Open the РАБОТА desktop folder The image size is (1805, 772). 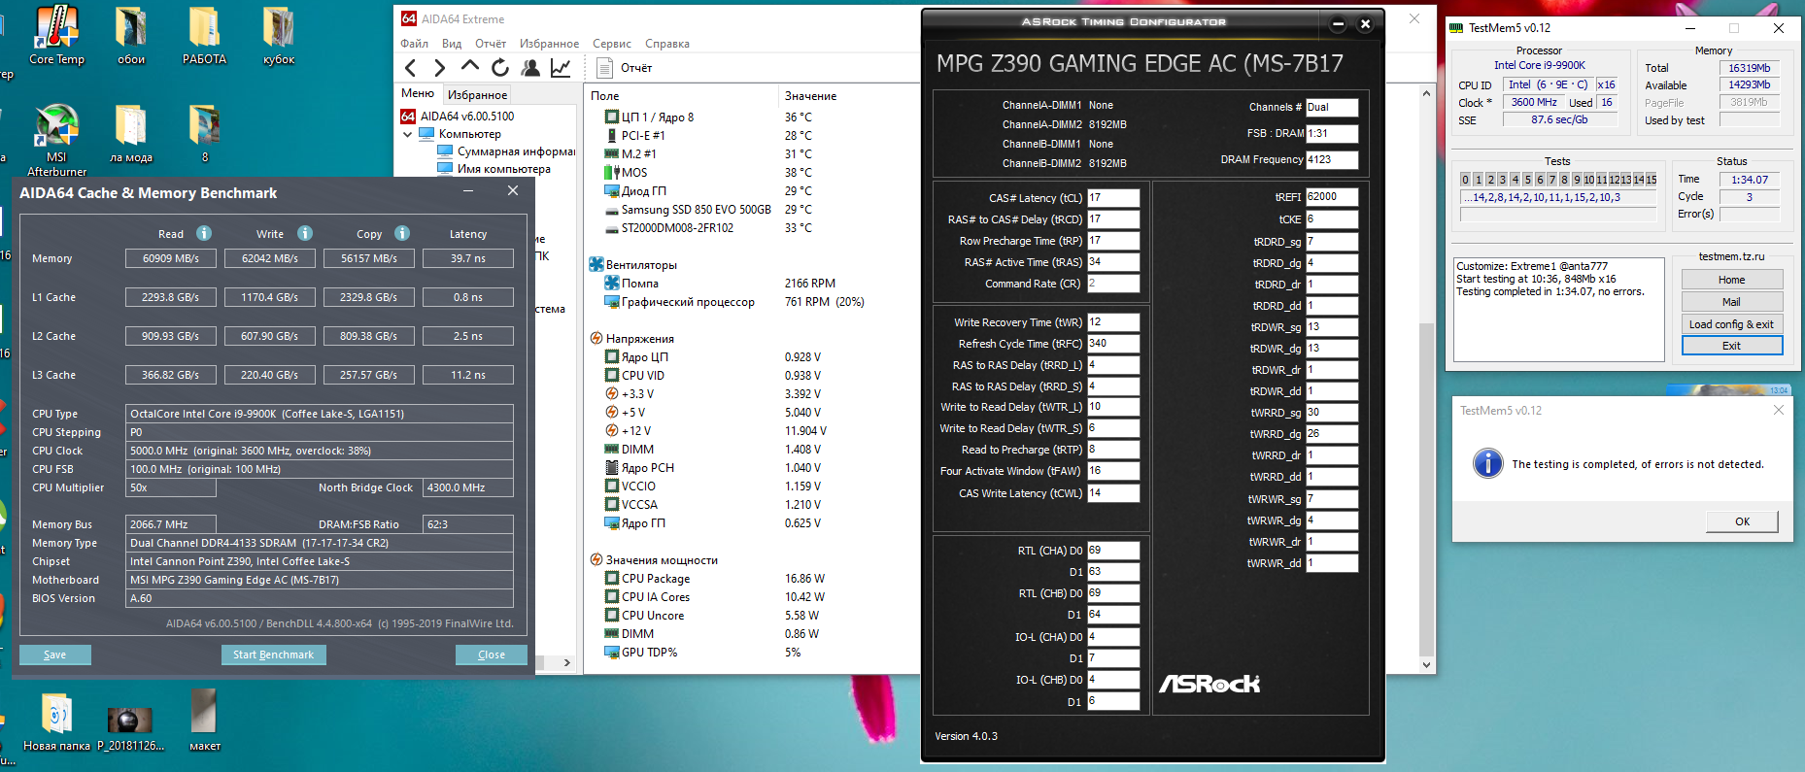204,36
